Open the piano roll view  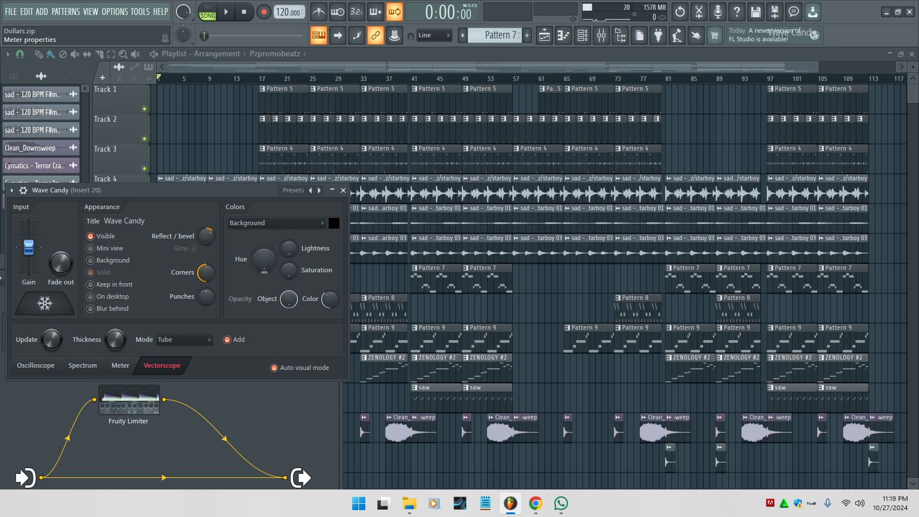(563, 36)
